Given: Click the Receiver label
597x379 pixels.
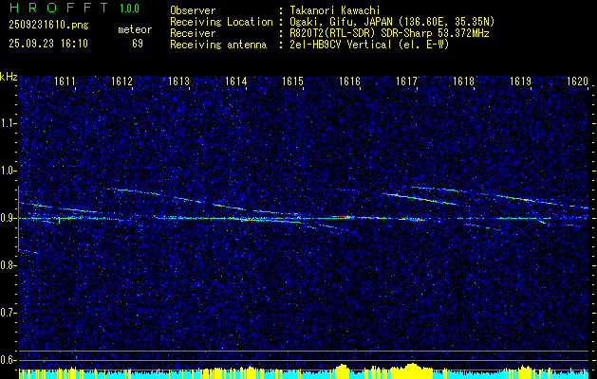Looking at the screenshot, I should [193, 33].
